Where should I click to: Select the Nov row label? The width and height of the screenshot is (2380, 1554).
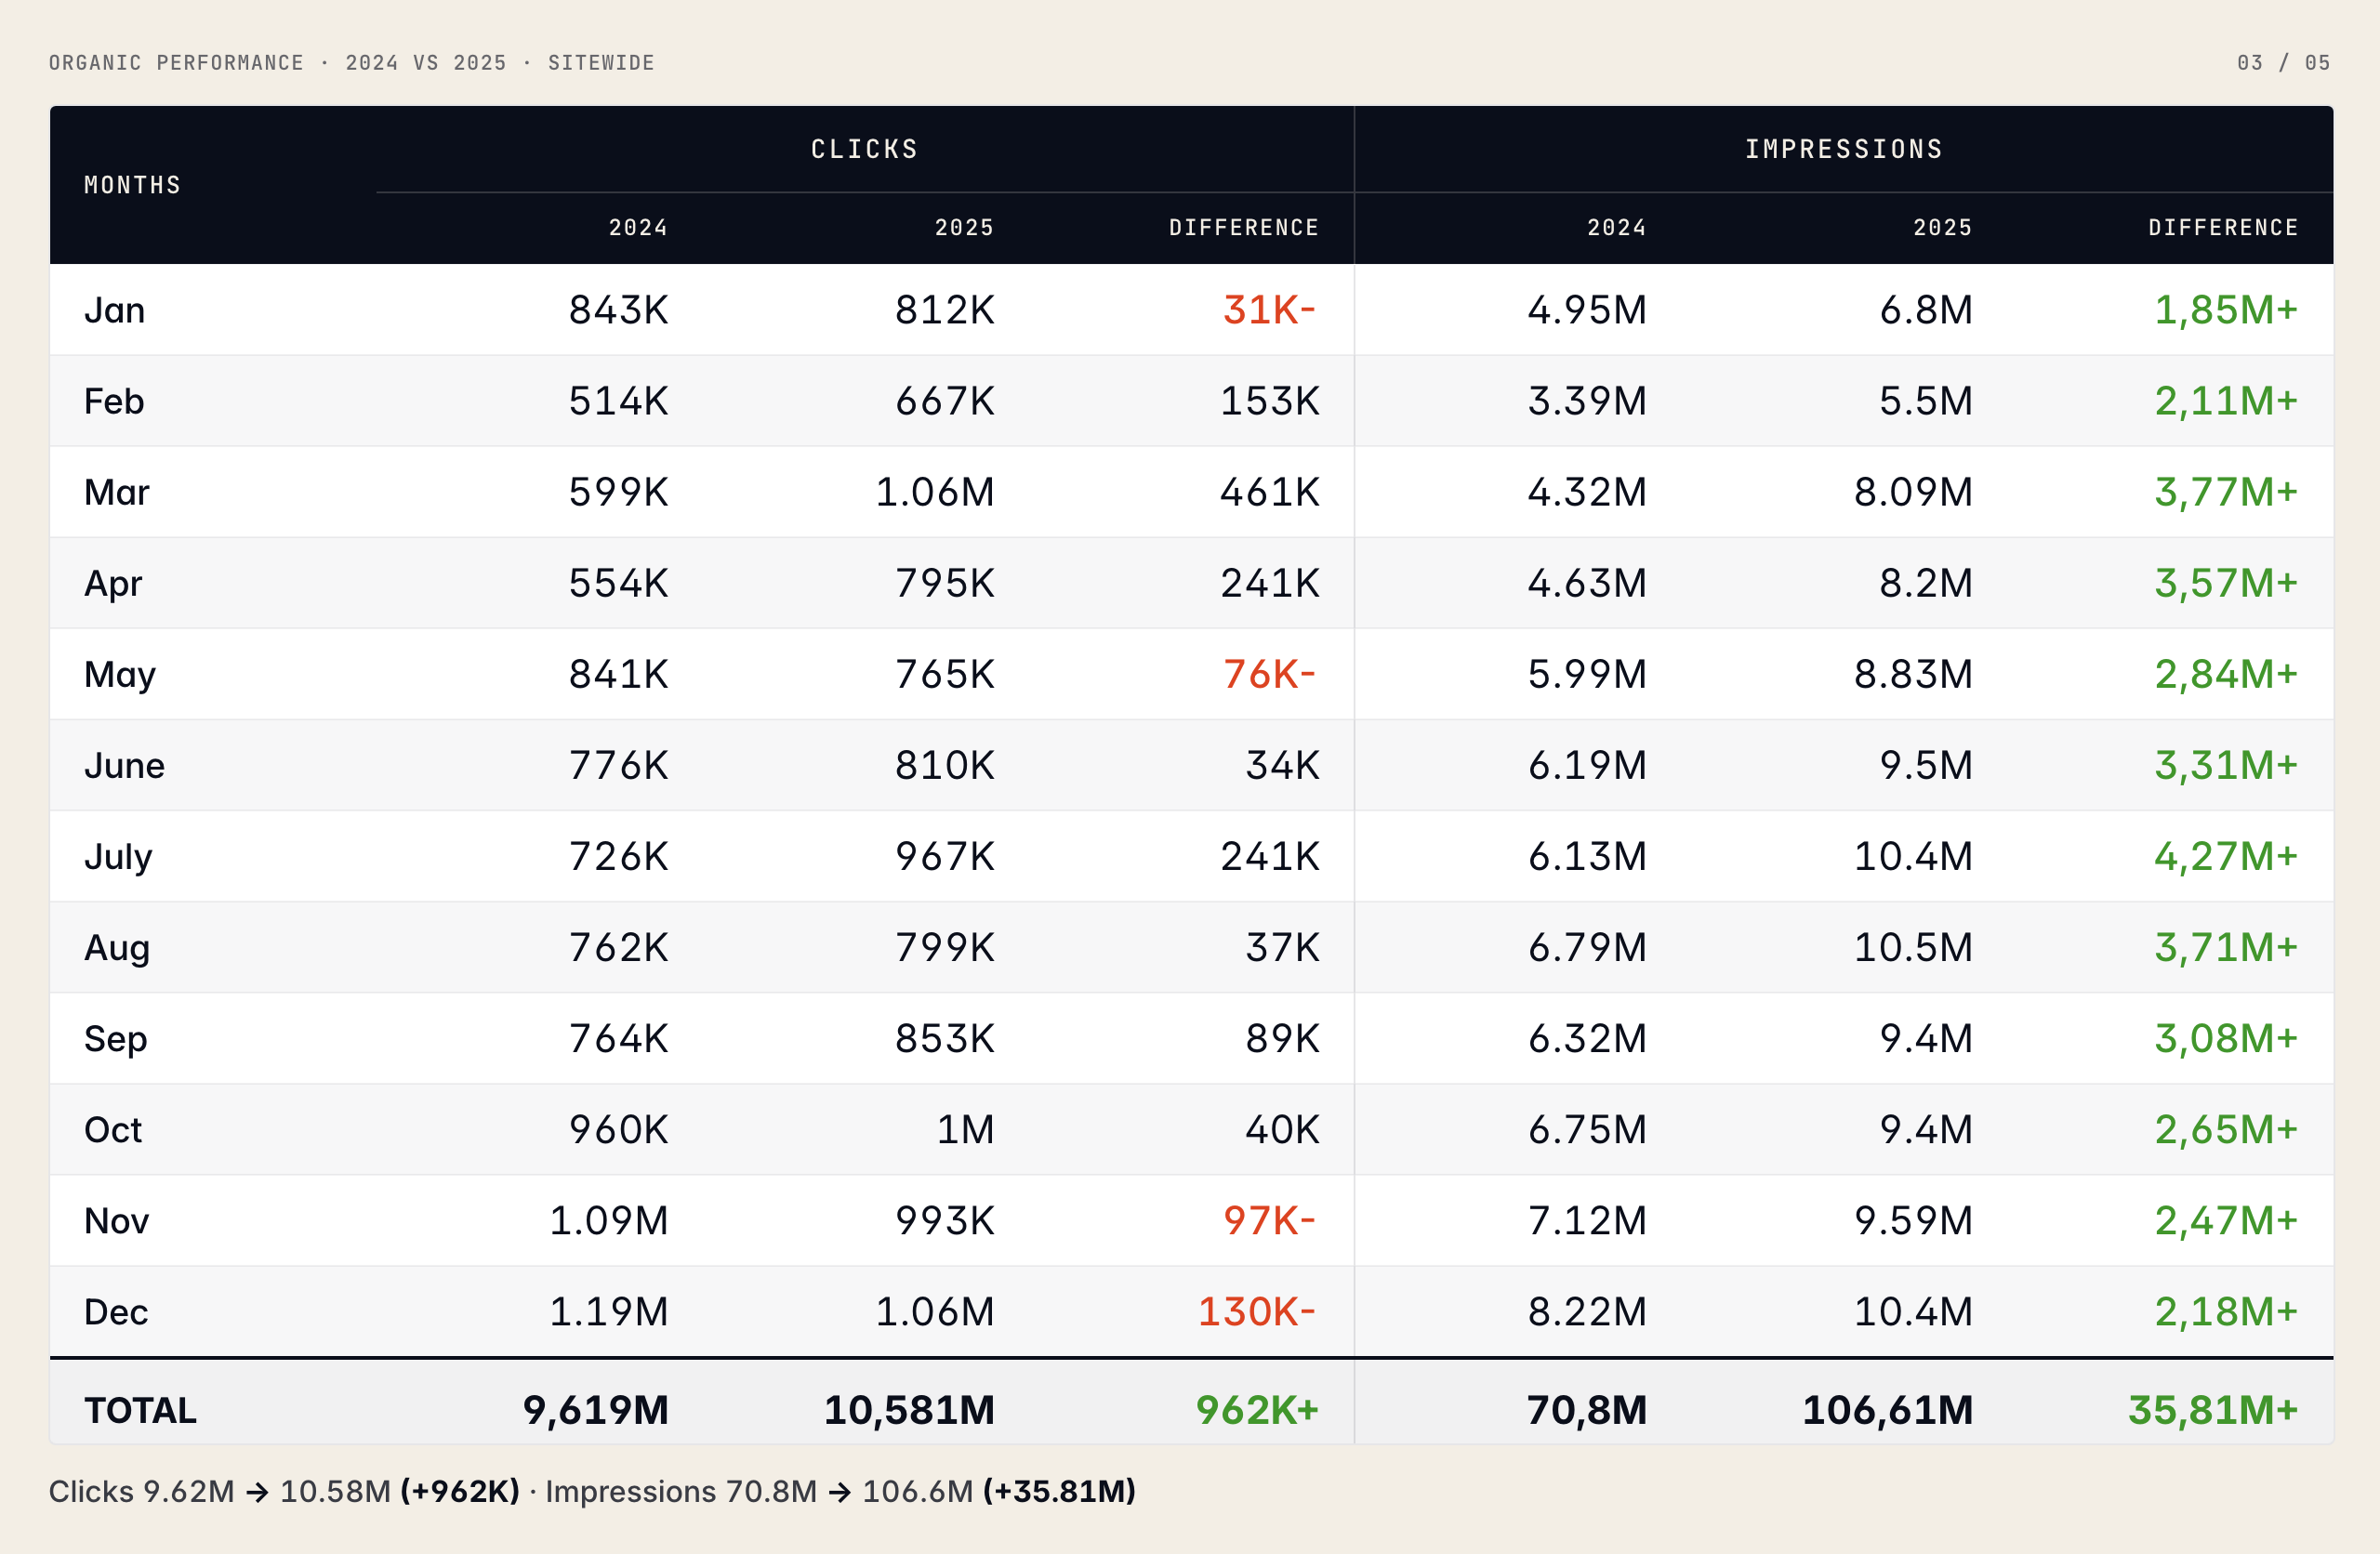tap(116, 1220)
